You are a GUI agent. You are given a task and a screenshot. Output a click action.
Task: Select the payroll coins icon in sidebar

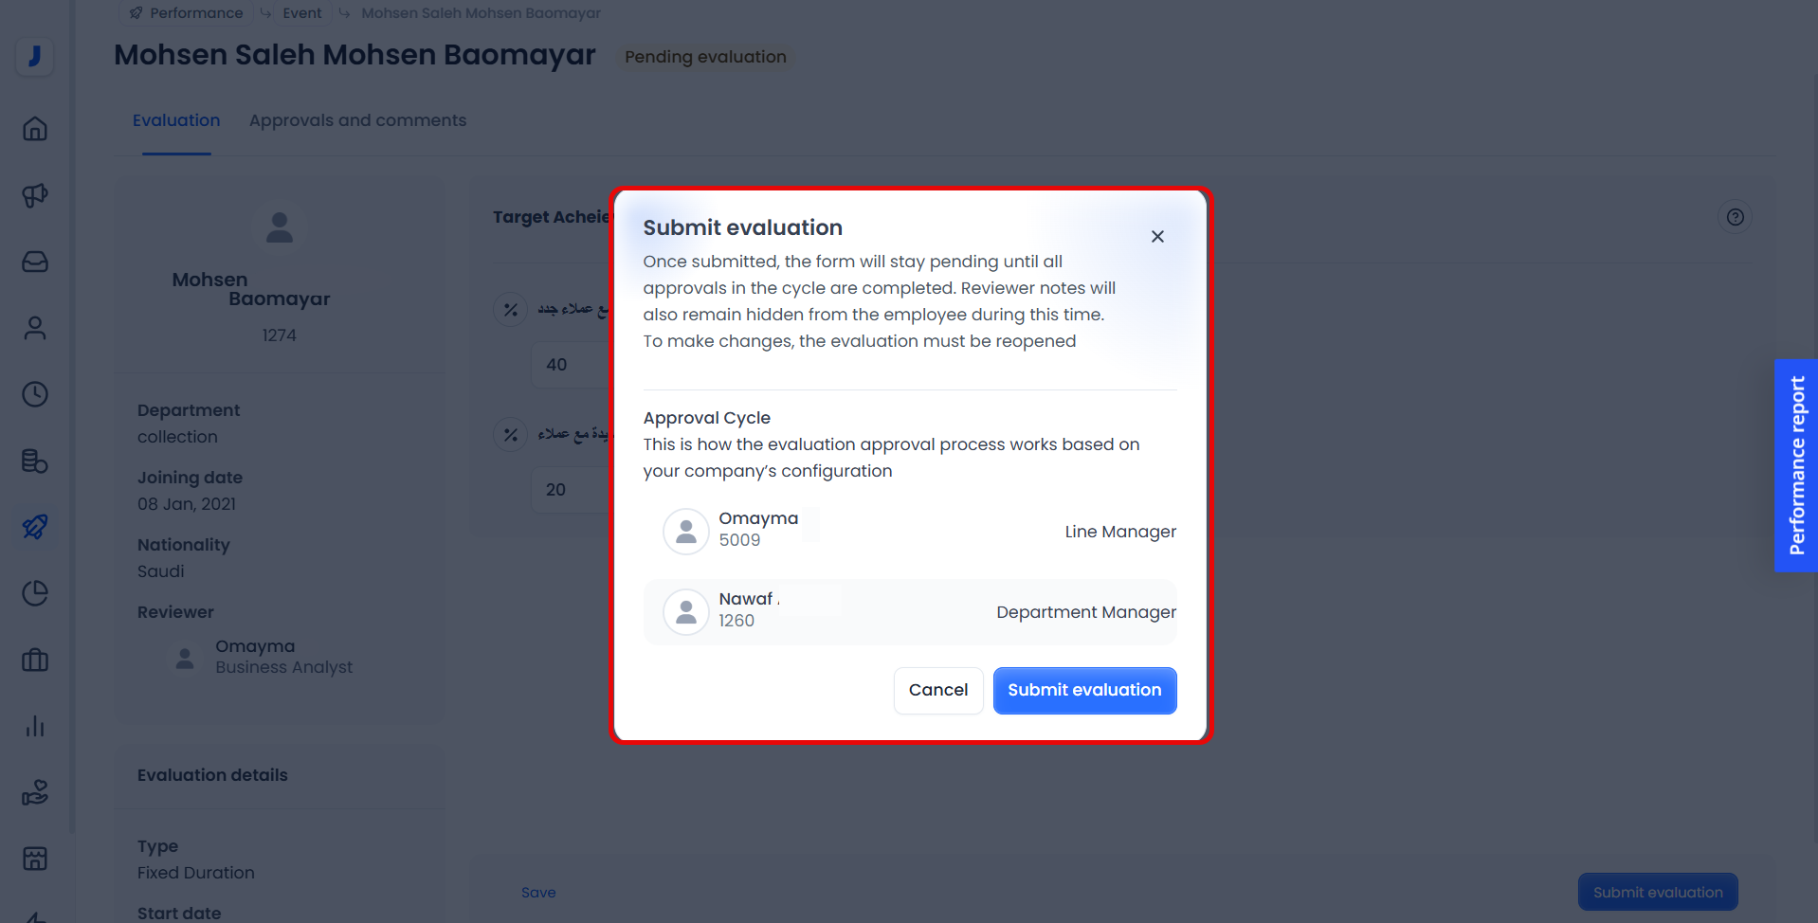tap(35, 461)
